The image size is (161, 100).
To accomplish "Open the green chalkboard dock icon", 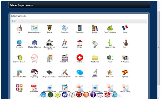I will (x=50, y=95).
